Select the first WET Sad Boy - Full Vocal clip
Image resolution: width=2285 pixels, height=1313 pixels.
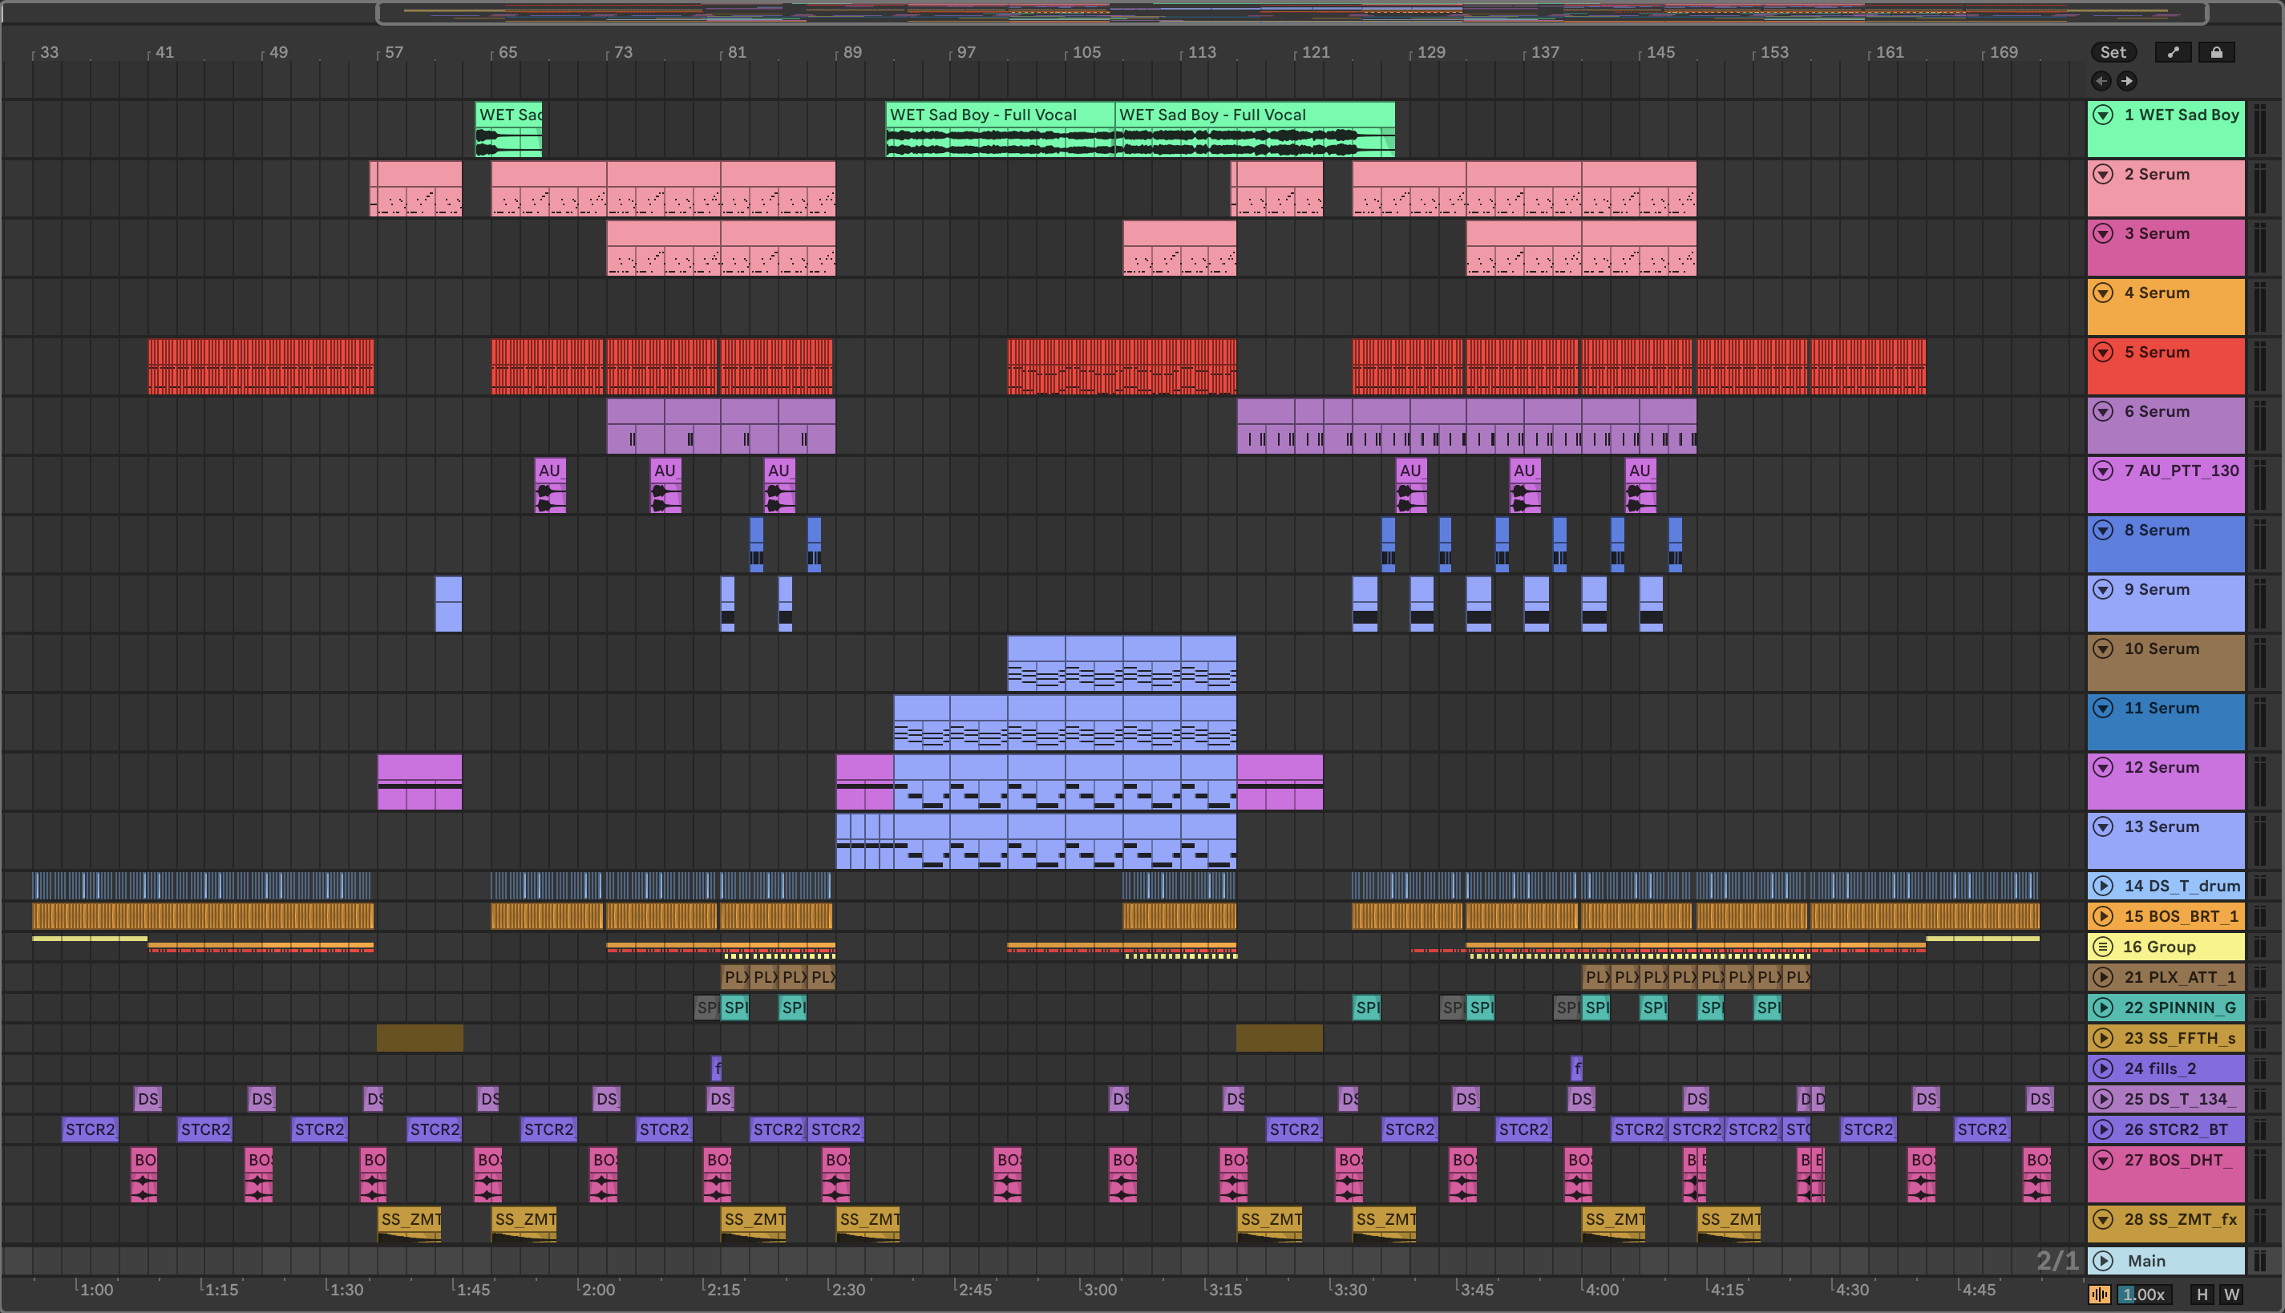point(998,115)
